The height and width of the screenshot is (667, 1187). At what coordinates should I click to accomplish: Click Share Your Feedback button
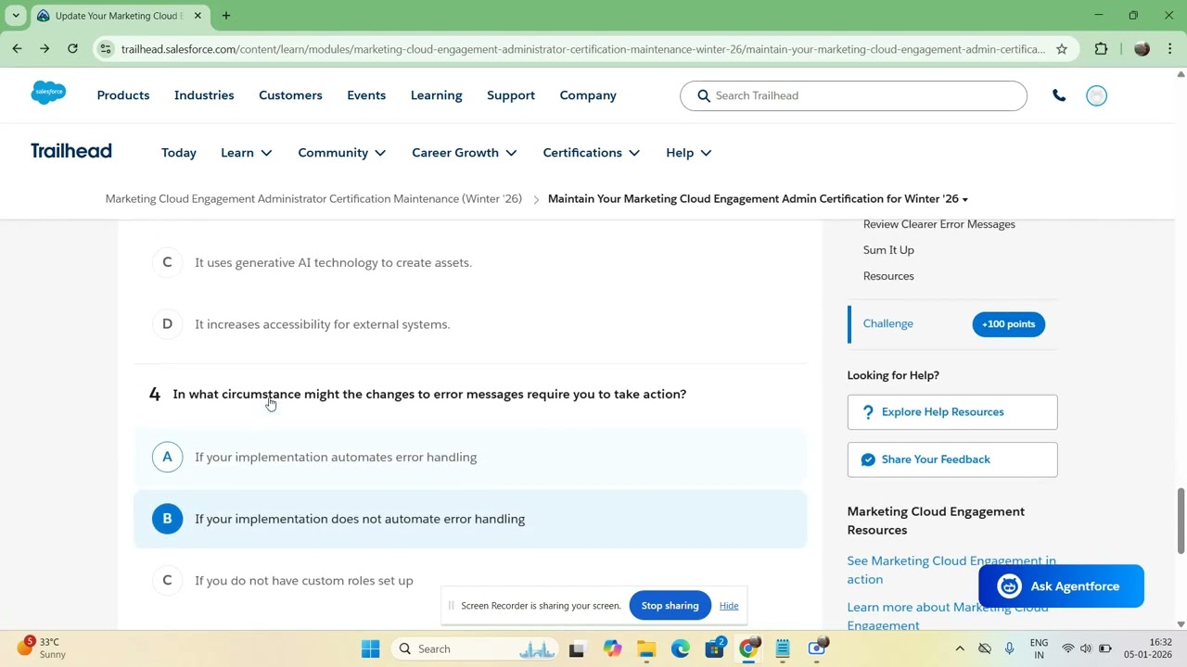pyautogui.click(x=952, y=459)
